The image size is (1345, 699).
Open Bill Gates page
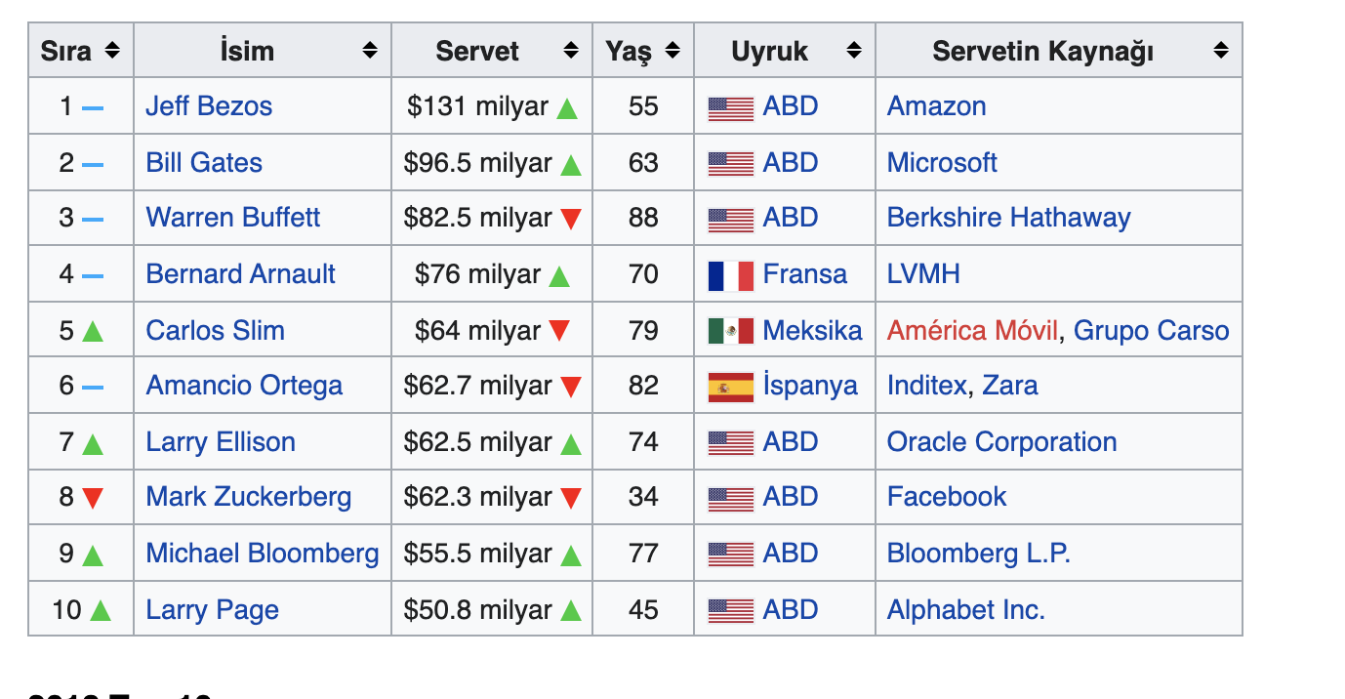pyautogui.click(x=204, y=162)
